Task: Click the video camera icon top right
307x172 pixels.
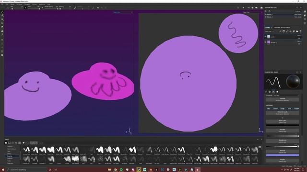Action: [256, 8]
